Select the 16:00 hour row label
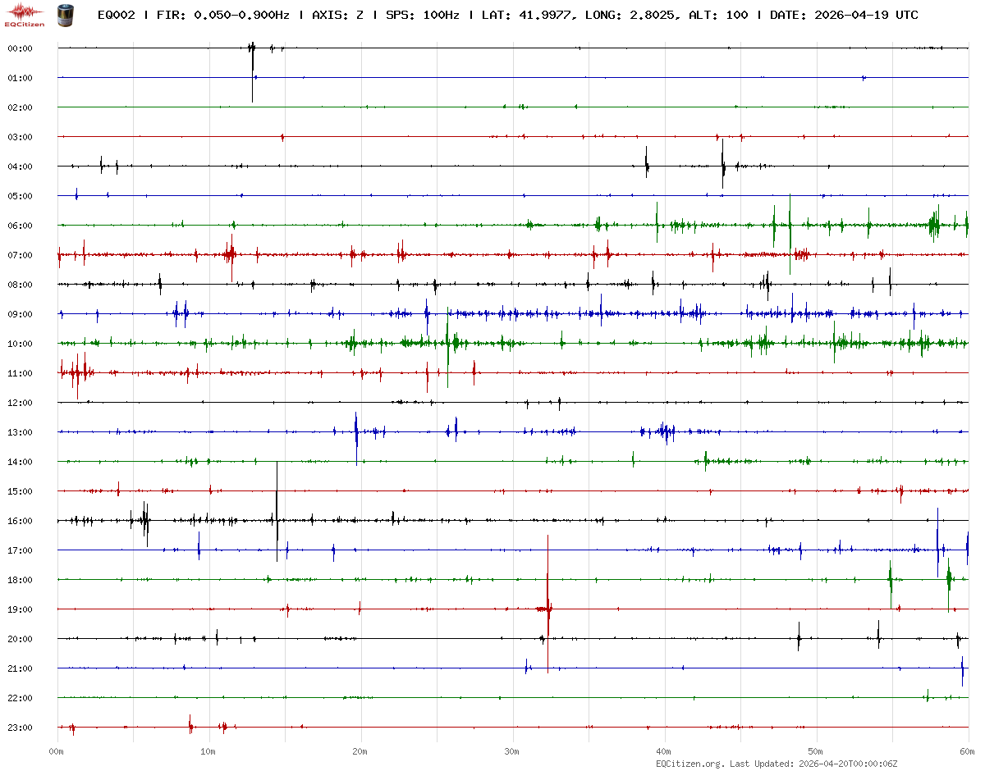Screen dimensions: 985x771 [x=20, y=521]
